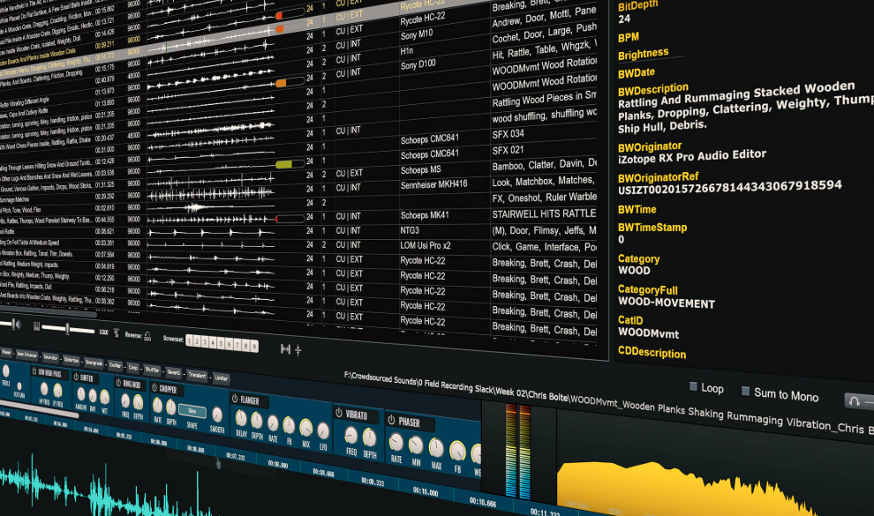The image size is (874, 516).
Task: Enable the Sum to Mono checkbox
Action: coord(746,392)
